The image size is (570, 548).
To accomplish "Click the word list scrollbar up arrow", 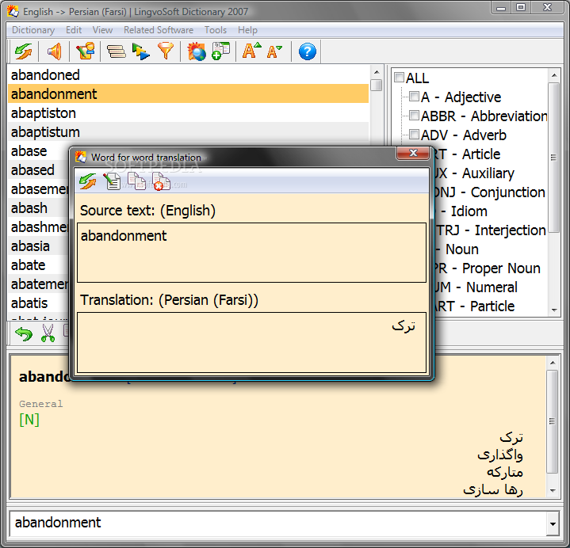I will pos(377,72).
